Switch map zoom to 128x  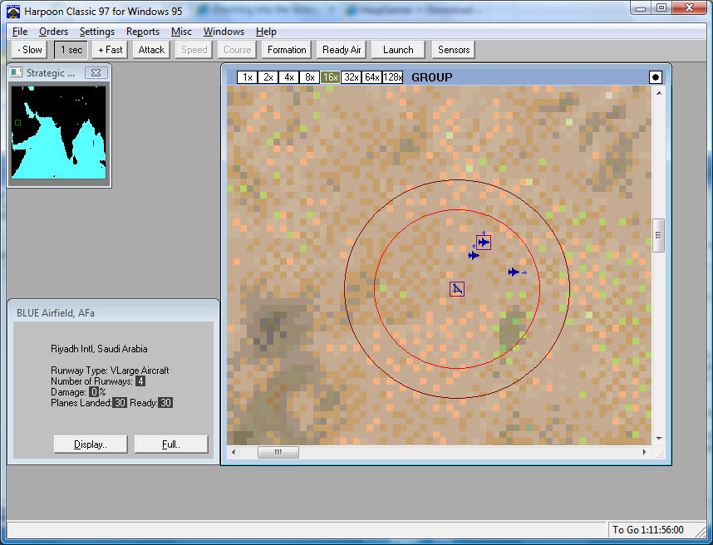click(x=393, y=77)
